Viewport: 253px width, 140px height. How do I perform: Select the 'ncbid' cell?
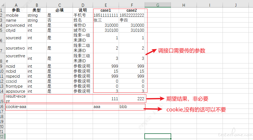[x=16, y=71]
